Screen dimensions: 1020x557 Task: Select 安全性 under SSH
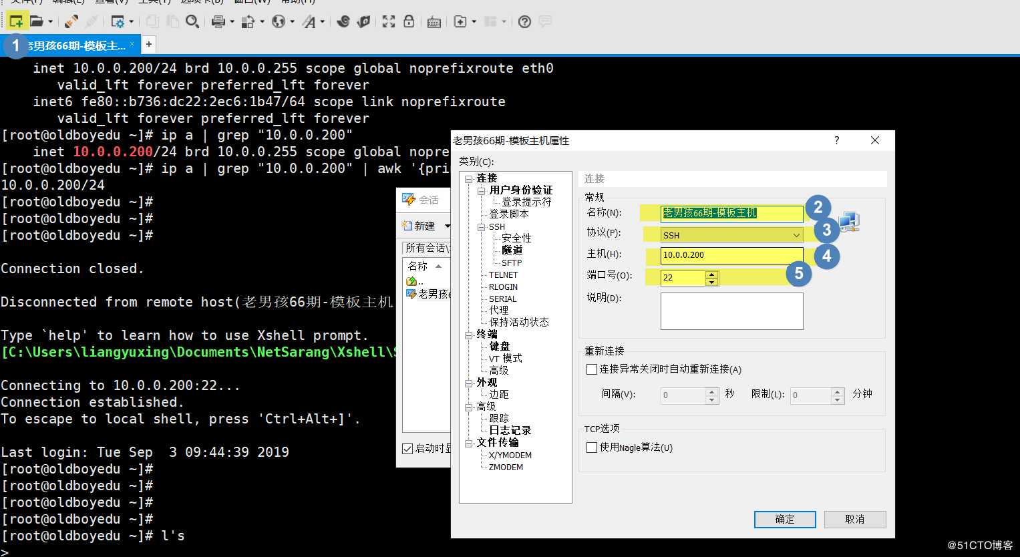tap(516, 238)
